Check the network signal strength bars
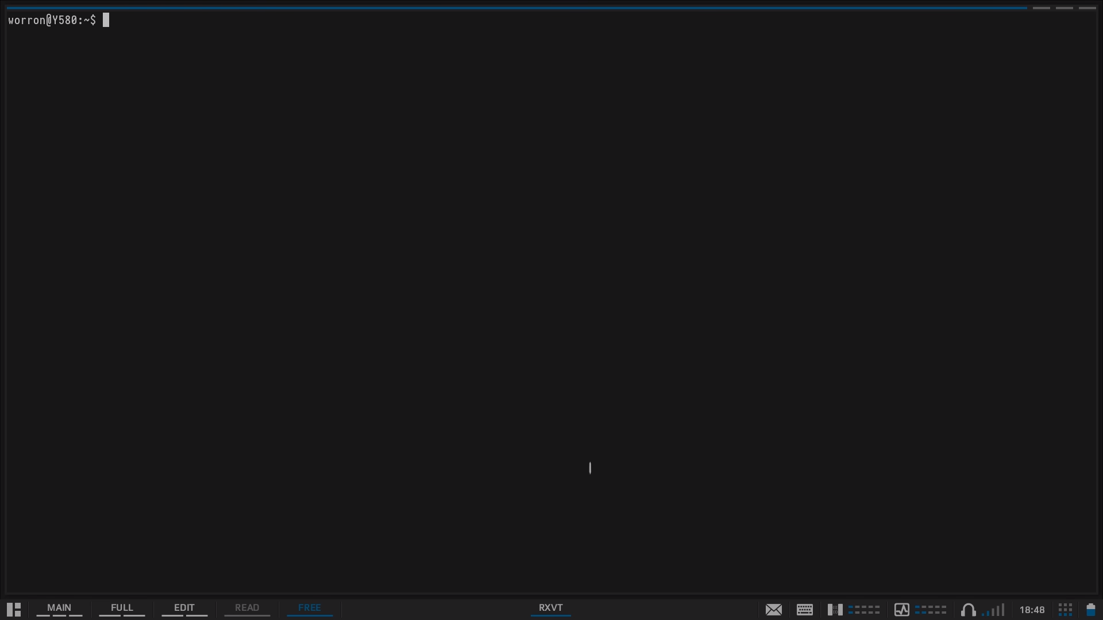Screen dimensions: 1103x620 pyautogui.click(x=996, y=610)
